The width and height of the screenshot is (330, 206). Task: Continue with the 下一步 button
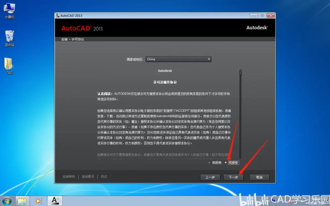coord(233,177)
